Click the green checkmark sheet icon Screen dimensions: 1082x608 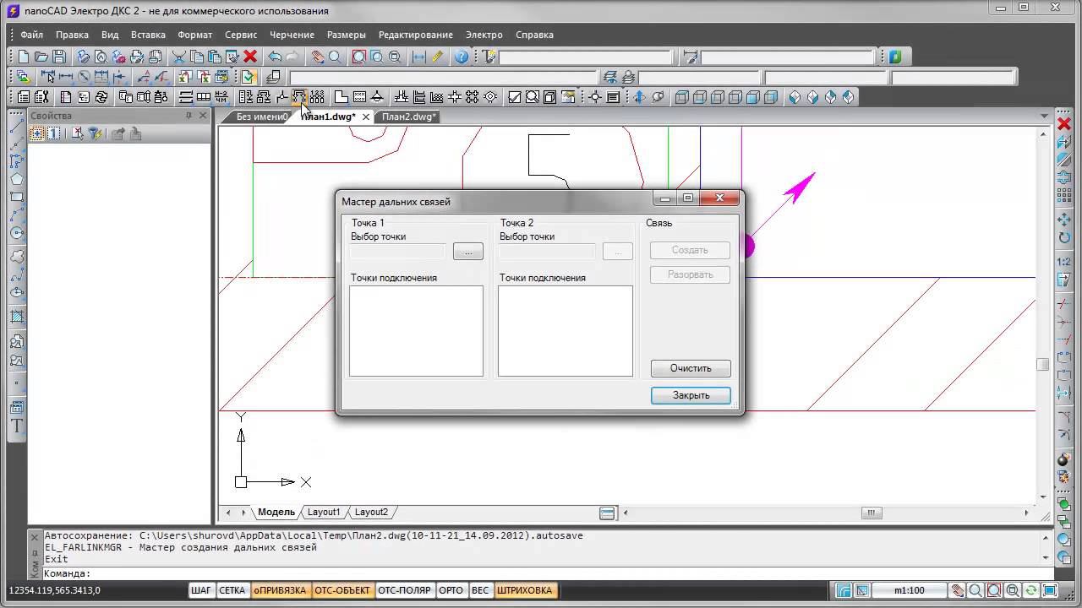(x=249, y=77)
